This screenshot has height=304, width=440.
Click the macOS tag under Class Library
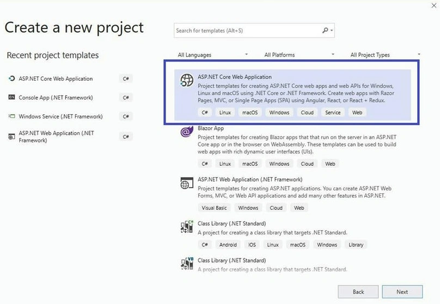[x=298, y=245]
